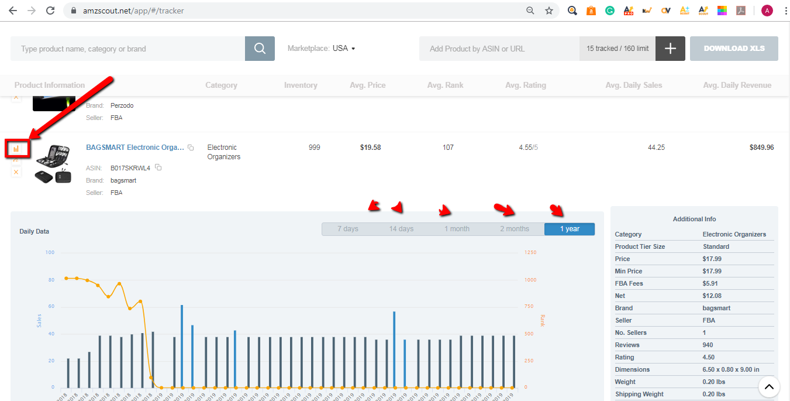Open the multicolored grid extension icon
Screen dimensions: 790x401
pos(722,11)
